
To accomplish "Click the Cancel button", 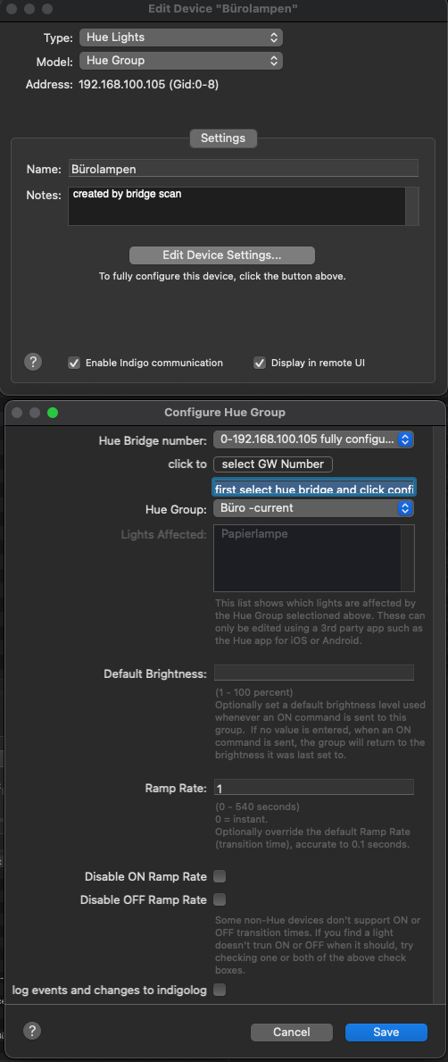I will click(x=292, y=1033).
